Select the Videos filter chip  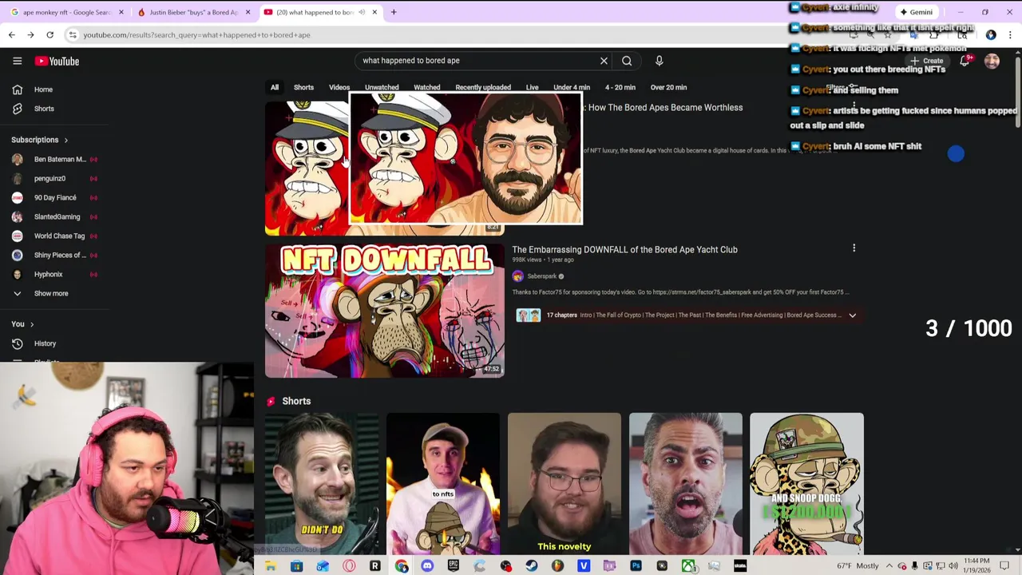339,87
